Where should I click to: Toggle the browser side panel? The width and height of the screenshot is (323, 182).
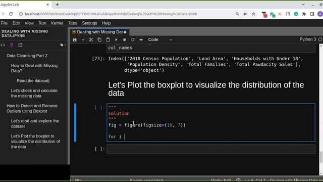pos(312,14)
